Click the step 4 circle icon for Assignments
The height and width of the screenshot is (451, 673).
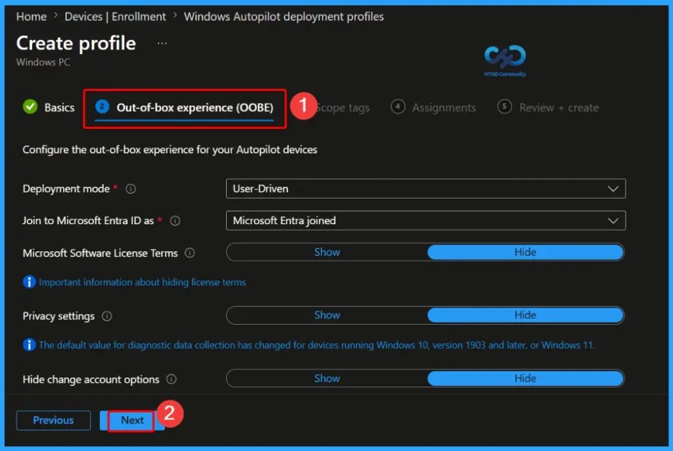[x=398, y=107]
